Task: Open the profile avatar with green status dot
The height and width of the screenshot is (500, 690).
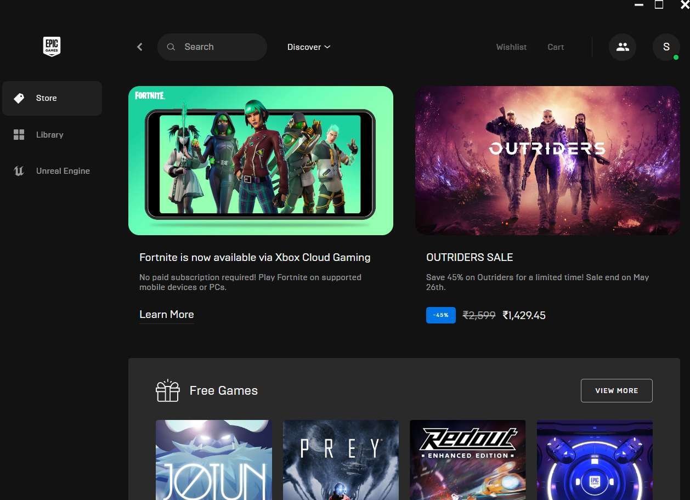Action: [x=666, y=47]
